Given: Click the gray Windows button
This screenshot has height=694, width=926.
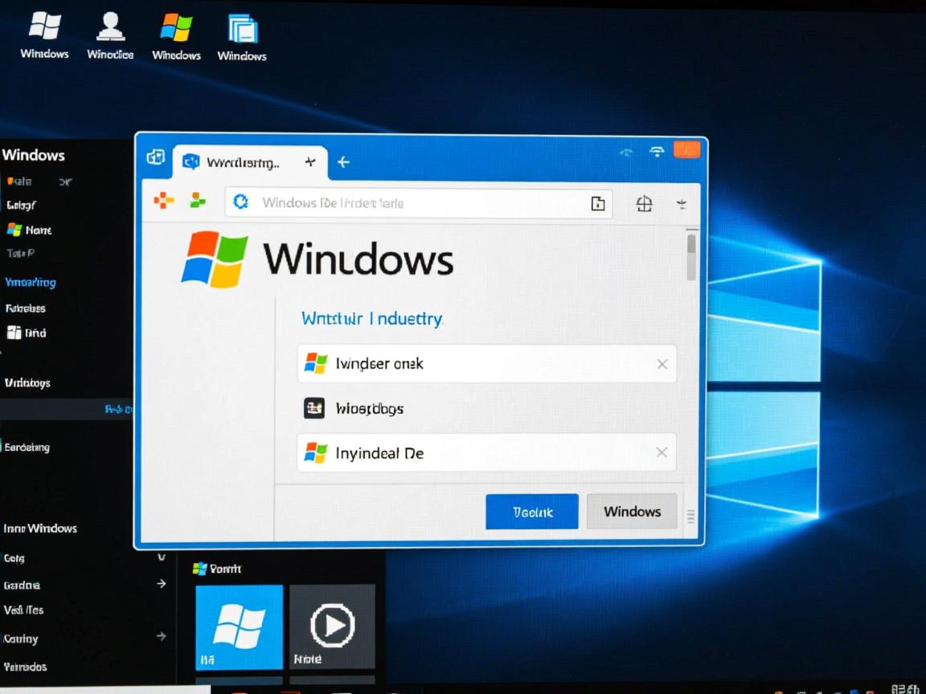Looking at the screenshot, I should (632, 512).
